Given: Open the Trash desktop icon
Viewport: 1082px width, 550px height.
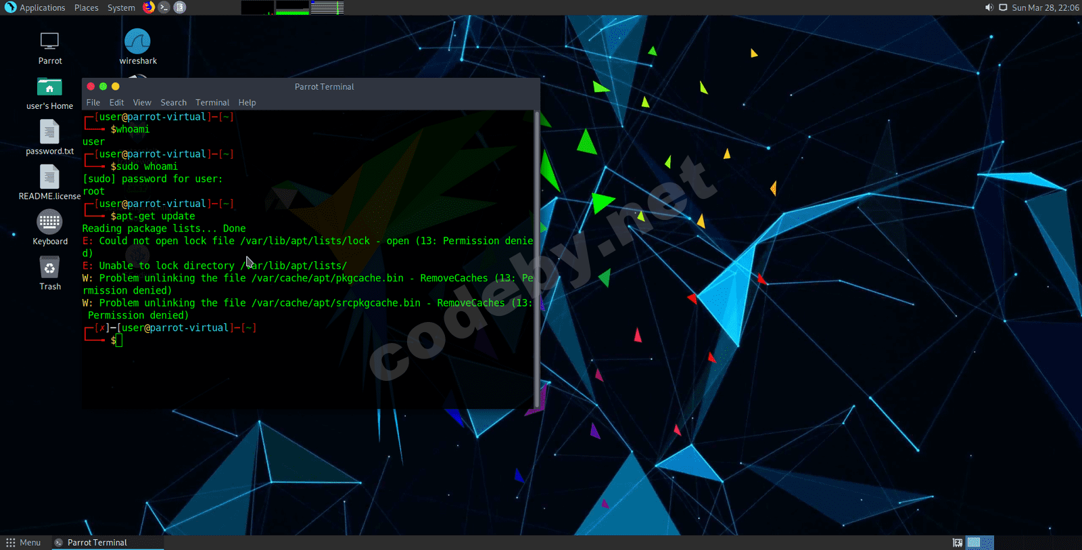Looking at the screenshot, I should click(x=50, y=273).
